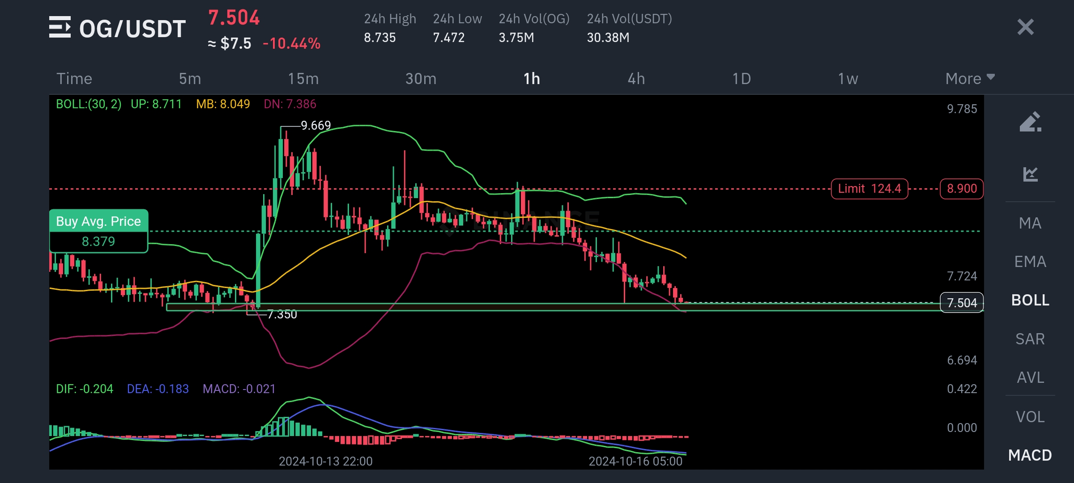The width and height of the screenshot is (1074, 483).
Task: Close the fullscreen chart view
Action: click(1025, 27)
